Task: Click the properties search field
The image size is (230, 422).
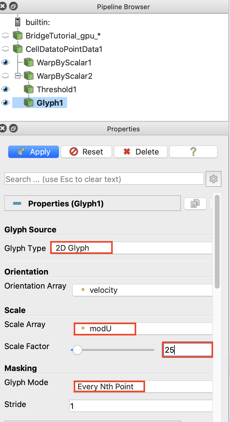Action: pos(104,179)
